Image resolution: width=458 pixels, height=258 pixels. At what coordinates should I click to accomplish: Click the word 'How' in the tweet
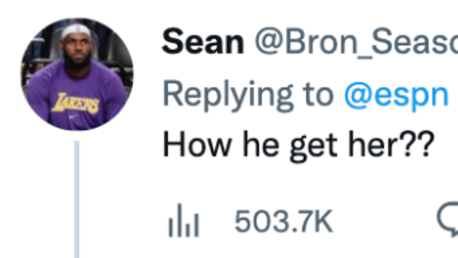[197, 144]
